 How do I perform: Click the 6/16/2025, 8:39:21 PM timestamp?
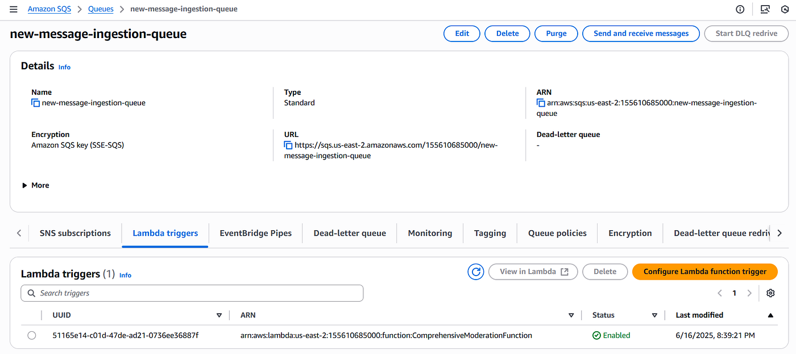(x=715, y=336)
